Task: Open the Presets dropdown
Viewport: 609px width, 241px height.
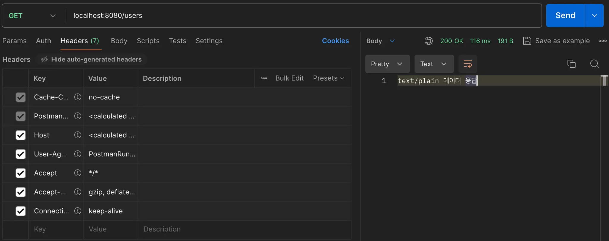Action: (x=329, y=78)
